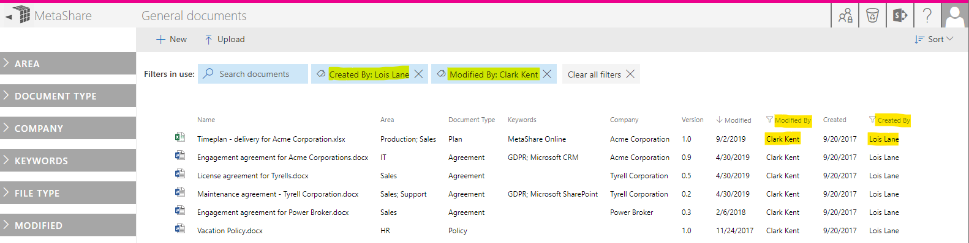Expand the MODIFIED filter section
This screenshot has height=243, width=969.
(x=68, y=225)
